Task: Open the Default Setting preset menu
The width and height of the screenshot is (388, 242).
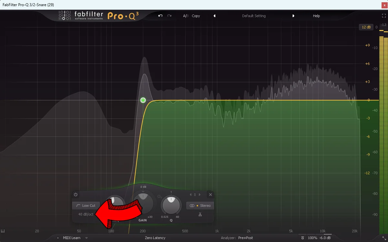Action: pos(253,15)
